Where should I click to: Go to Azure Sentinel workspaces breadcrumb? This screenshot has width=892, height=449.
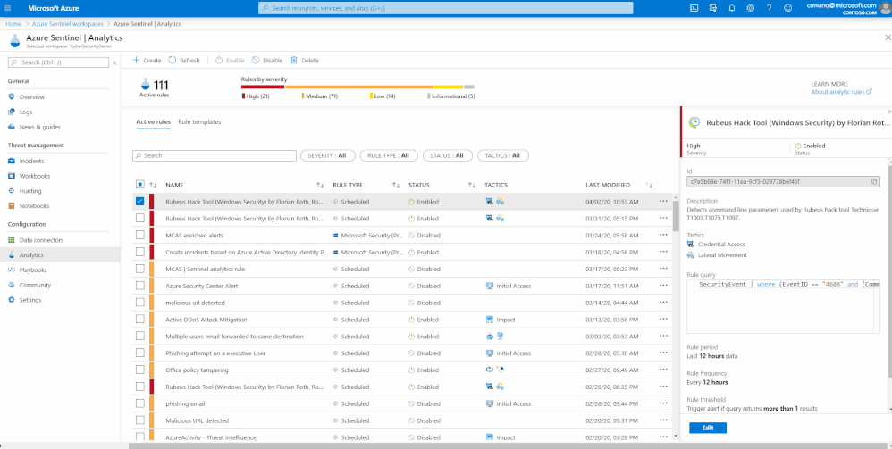68,24
